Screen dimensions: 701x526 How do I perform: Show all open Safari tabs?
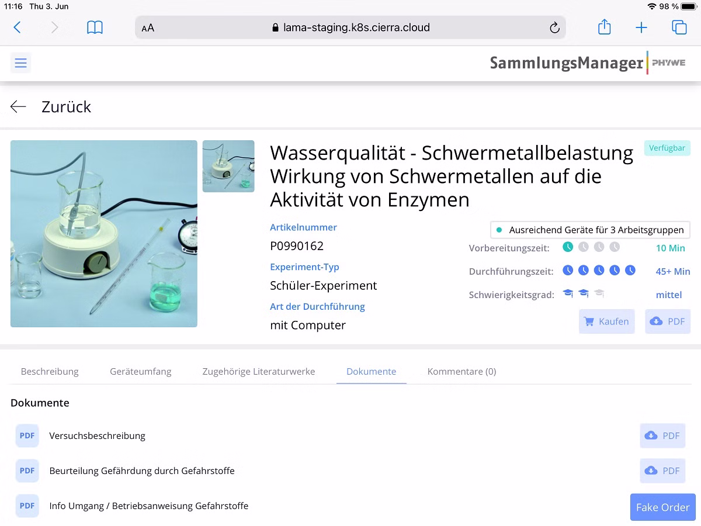point(679,27)
